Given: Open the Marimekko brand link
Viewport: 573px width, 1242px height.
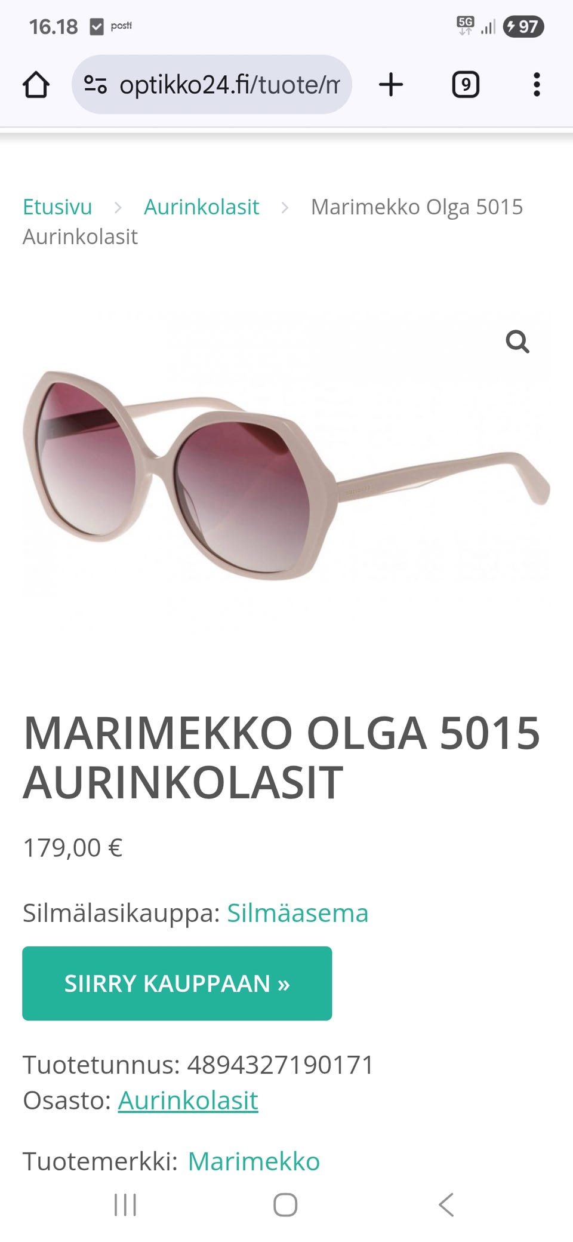Looking at the screenshot, I should [x=254, y=1161].
